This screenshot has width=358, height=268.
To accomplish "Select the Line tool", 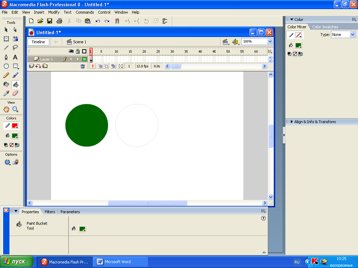I will coord(6,47).
